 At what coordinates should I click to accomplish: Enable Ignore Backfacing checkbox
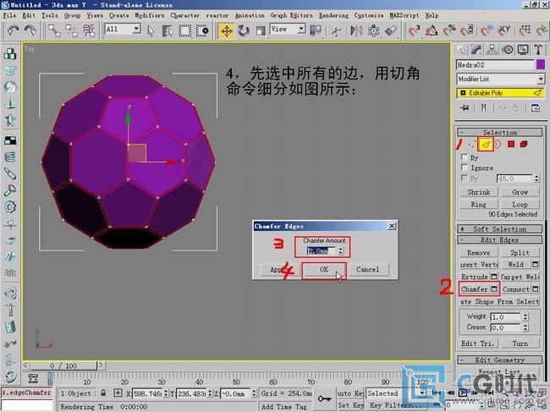coord(465,168)
